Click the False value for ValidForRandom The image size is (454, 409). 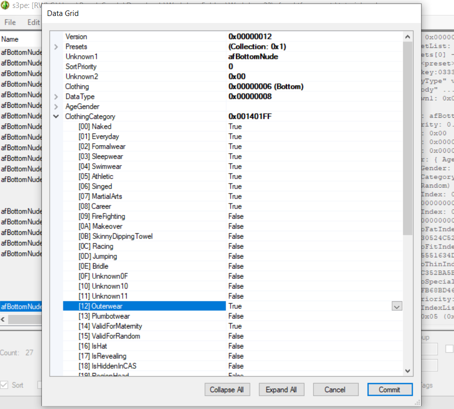[x=236, y=336]
